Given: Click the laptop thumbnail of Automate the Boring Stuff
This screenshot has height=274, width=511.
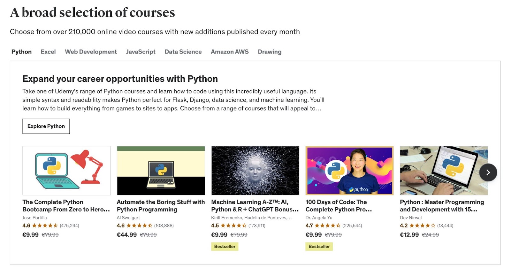Looking at the screenshot, I should pos(161,170).
